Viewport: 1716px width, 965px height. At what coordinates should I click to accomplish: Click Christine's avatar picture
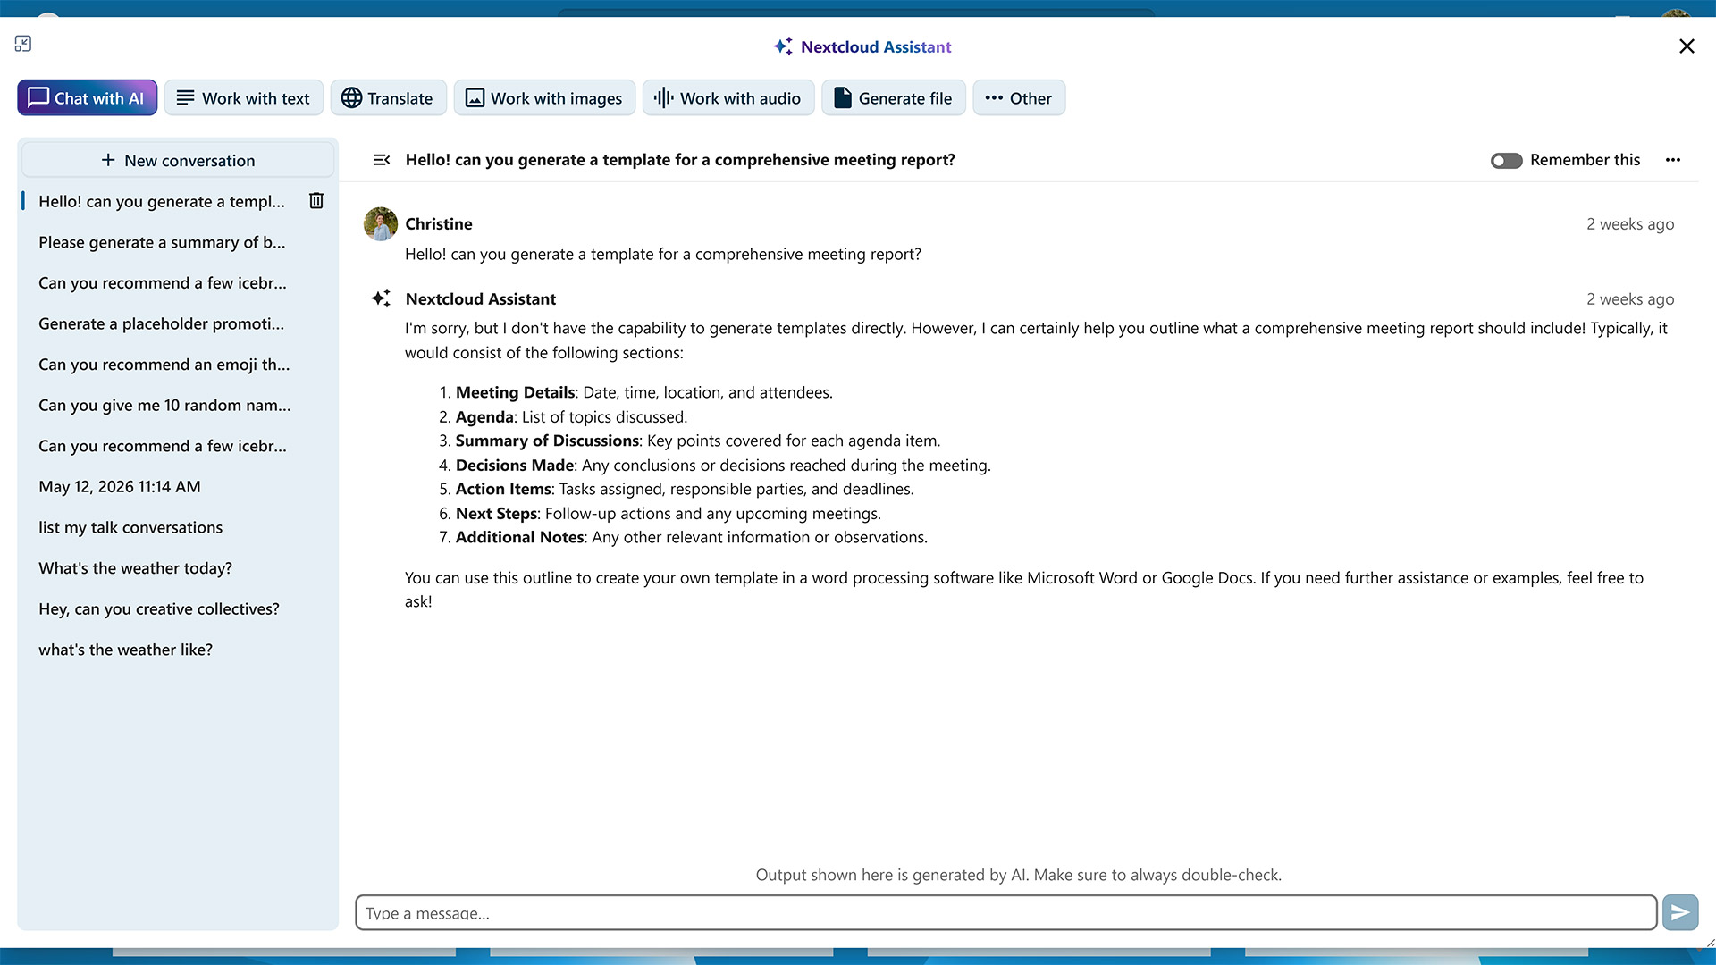381,224
